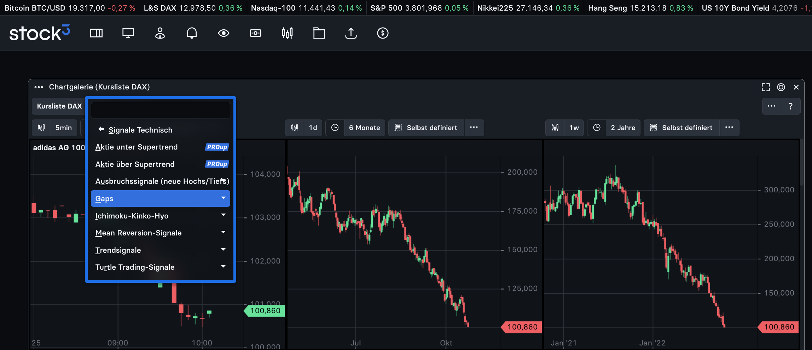The height and width of the screenshot is (350, 812).
Task: Click the Nasdaq-100 ticker
Action: (x=306, y=8)
